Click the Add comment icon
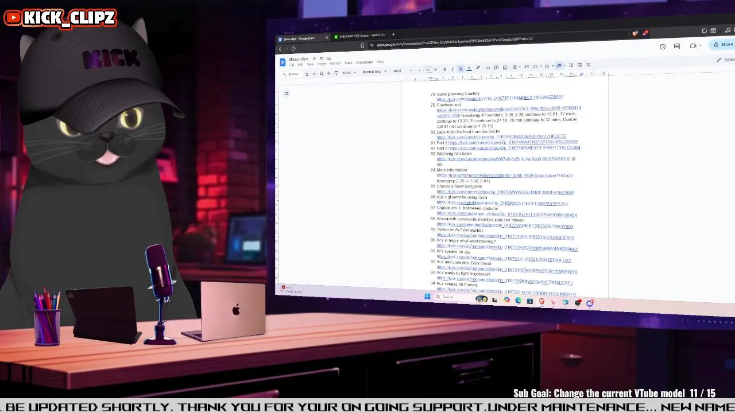The height and width of the screenshot is (413, 735). coord(496,67)
